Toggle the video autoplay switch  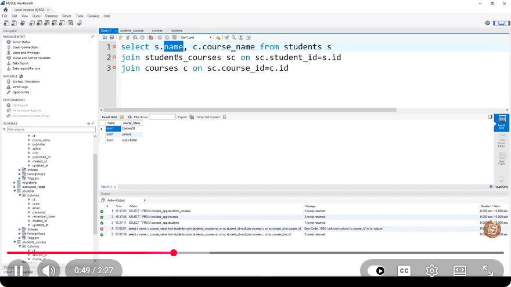click(x=376, y=271)
